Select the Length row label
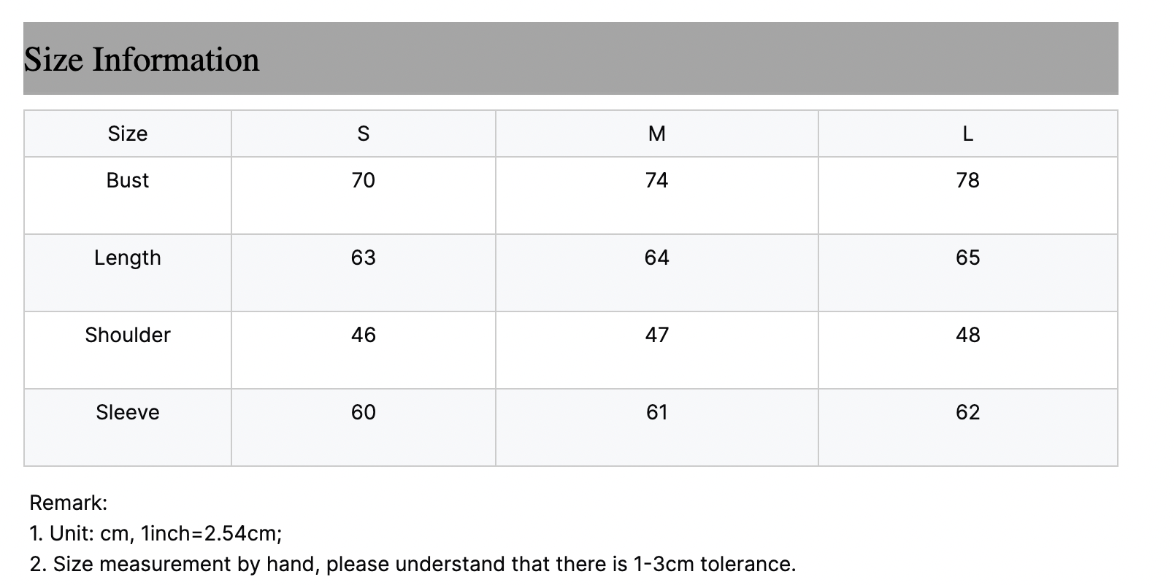The height and width of the screenshot is (585, 1174). point(128,257)
